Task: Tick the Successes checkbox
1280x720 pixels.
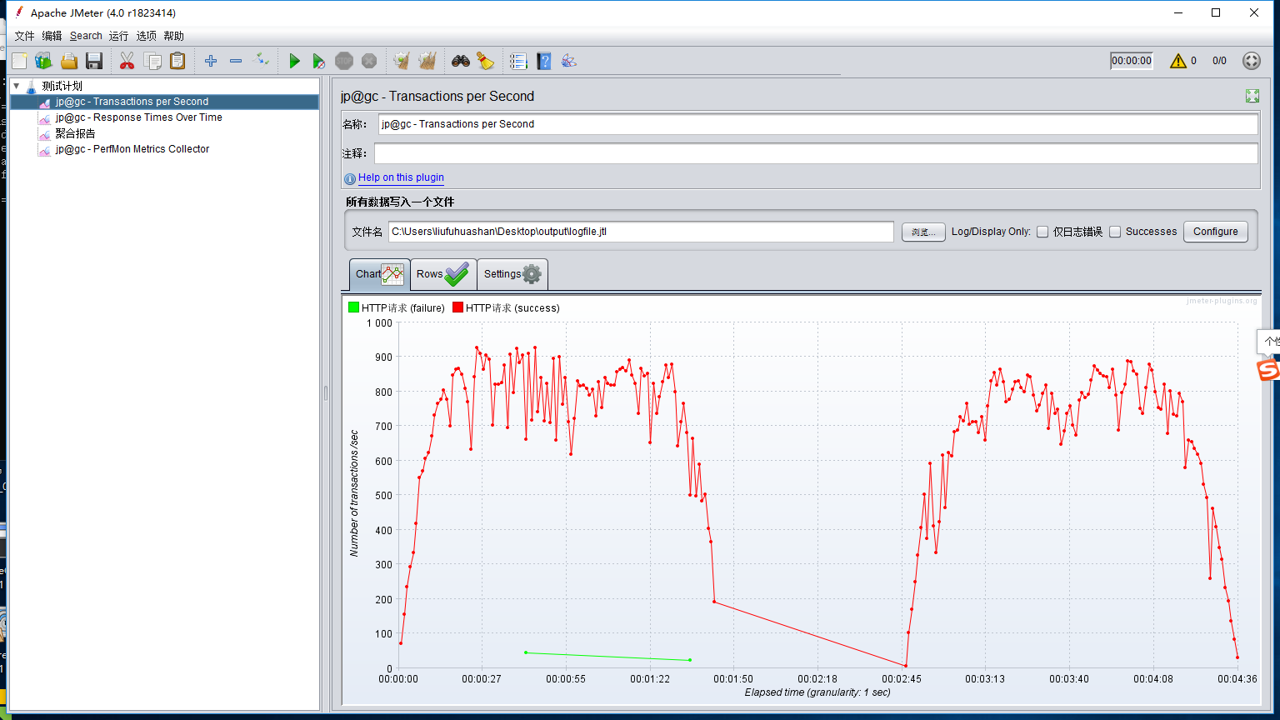Action: tap(1115, 232)
